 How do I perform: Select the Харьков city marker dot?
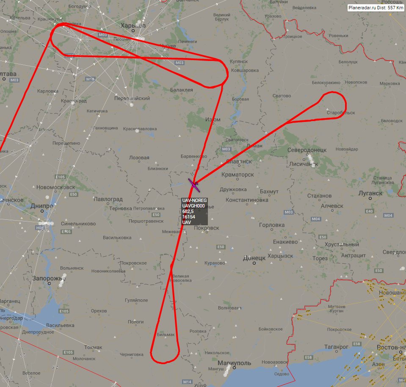pyautogui.click(x=133, y=30)
